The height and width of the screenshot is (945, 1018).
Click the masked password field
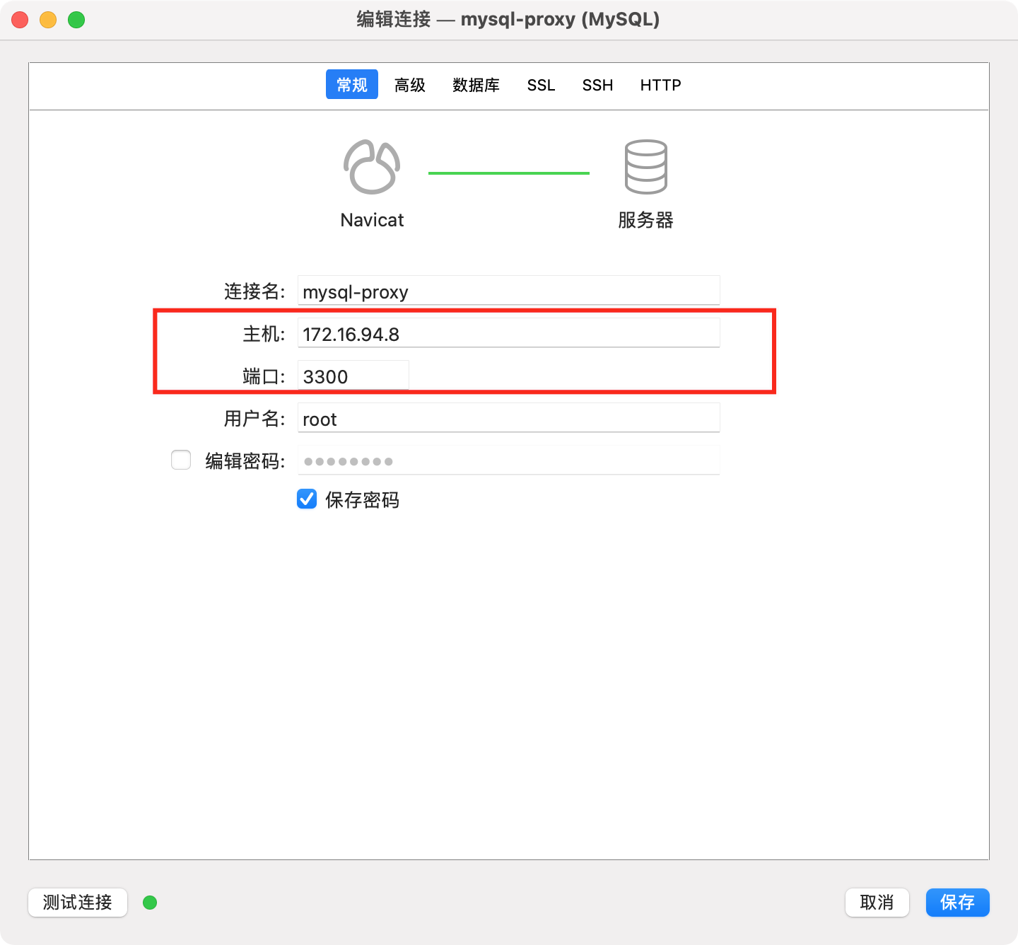click(509, 460)
